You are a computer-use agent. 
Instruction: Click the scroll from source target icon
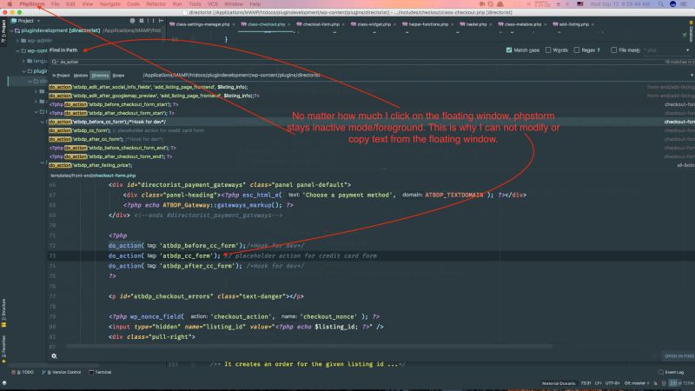132,21
